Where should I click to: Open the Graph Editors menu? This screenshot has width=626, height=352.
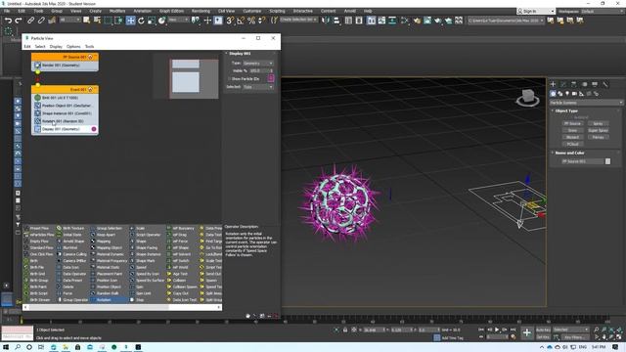point(171,11)
